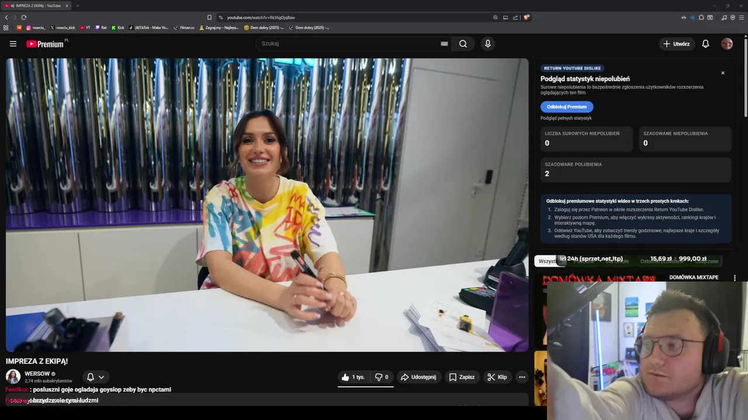Screen dimensions: 748x420
Task: Open a new browser tab
Action: point(77,6)
